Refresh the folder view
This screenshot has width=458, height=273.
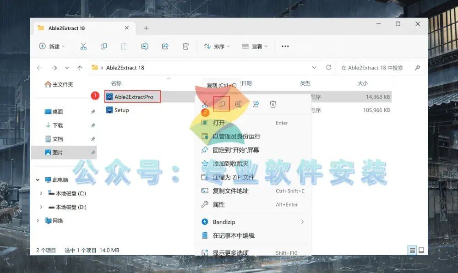tap(328, 67)
